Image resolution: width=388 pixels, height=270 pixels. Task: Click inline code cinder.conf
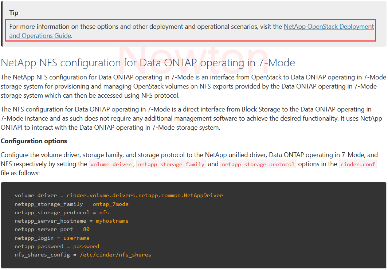click(x=358, y=164)
